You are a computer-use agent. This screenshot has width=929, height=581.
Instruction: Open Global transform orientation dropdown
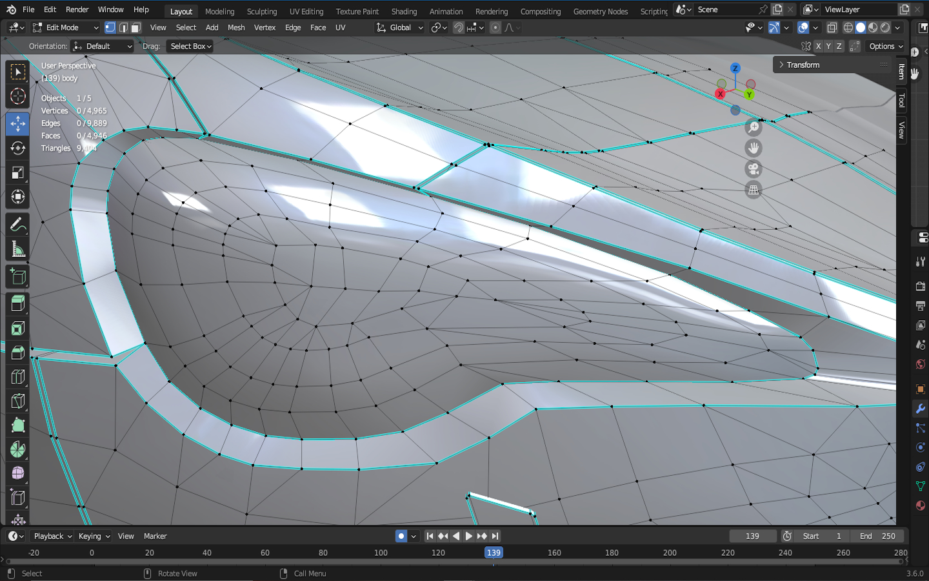[x=400, y=28]
